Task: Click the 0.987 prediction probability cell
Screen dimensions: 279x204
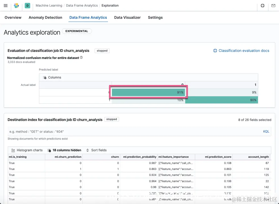Action: pyautogui.click(x=139, y=163)
